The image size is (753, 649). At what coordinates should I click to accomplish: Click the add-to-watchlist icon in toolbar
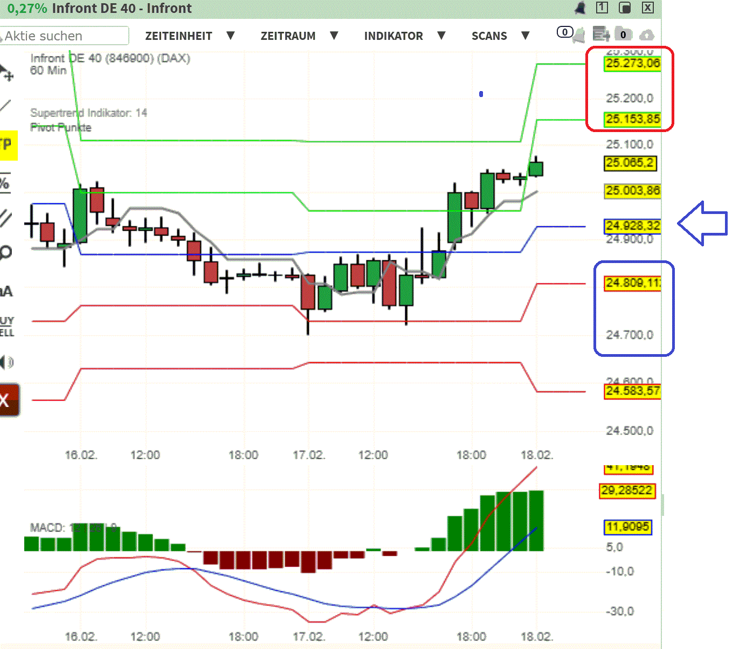click(x=600, y=34)
